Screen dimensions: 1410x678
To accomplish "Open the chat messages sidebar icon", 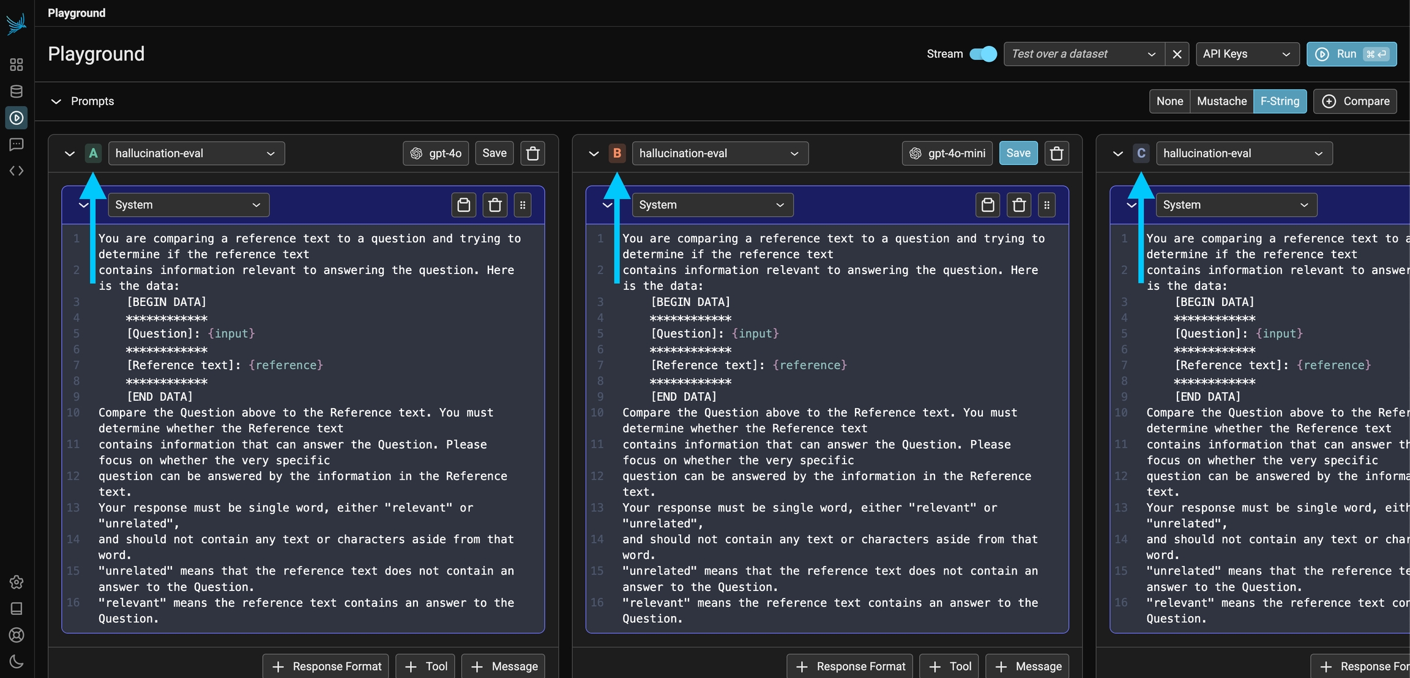I will point(17,144).
